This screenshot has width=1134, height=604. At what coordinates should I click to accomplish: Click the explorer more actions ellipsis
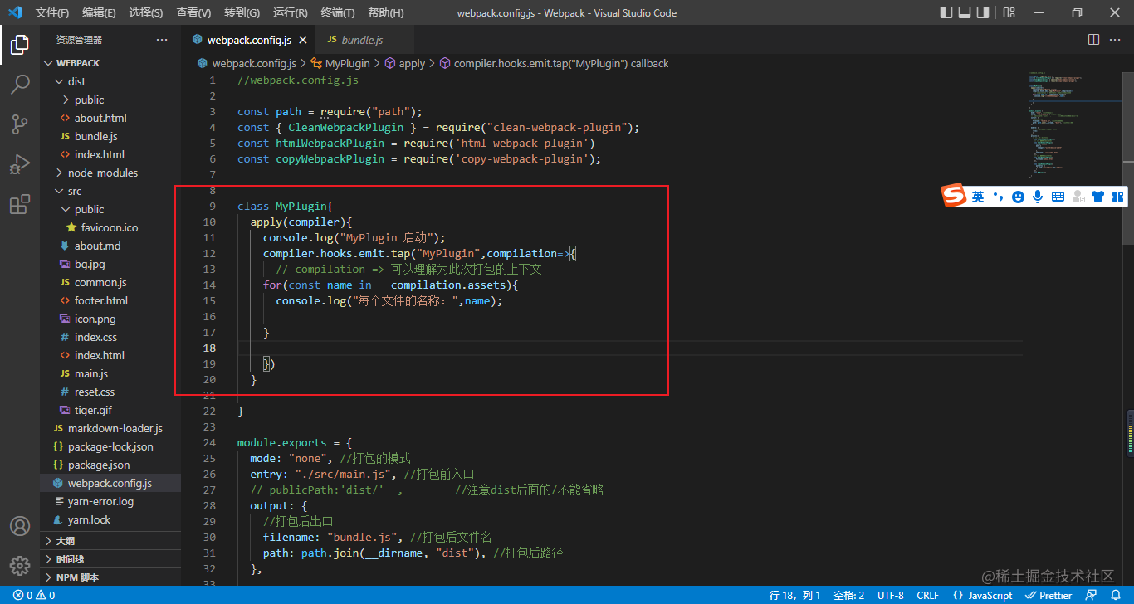(162, 40)
